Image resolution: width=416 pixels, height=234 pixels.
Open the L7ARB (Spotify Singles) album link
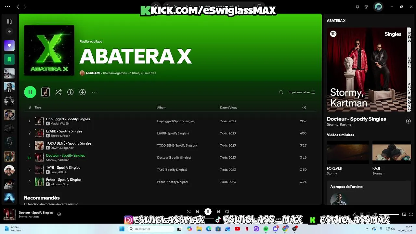(x=173, y=133)
